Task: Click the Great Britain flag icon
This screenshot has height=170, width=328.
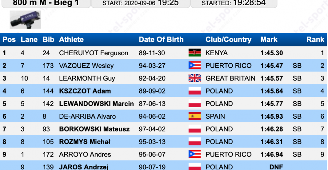Action: (x=195, y=78)
